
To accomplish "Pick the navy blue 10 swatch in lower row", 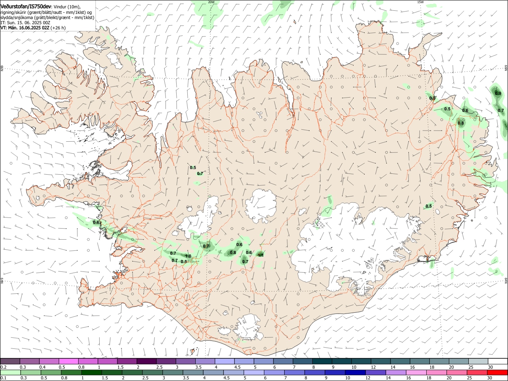I will pos(355,373).
